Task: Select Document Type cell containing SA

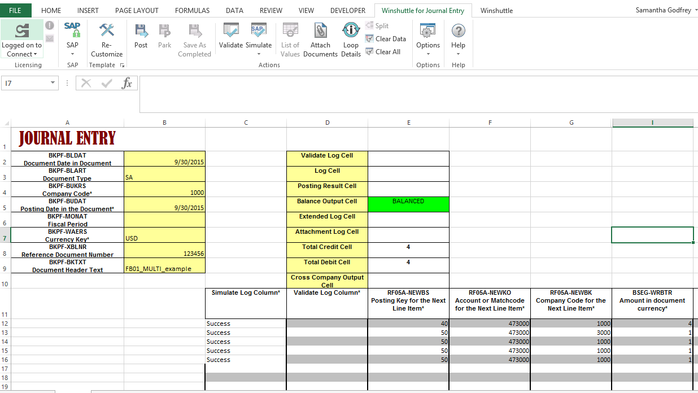Action: [x=164, y=174]
